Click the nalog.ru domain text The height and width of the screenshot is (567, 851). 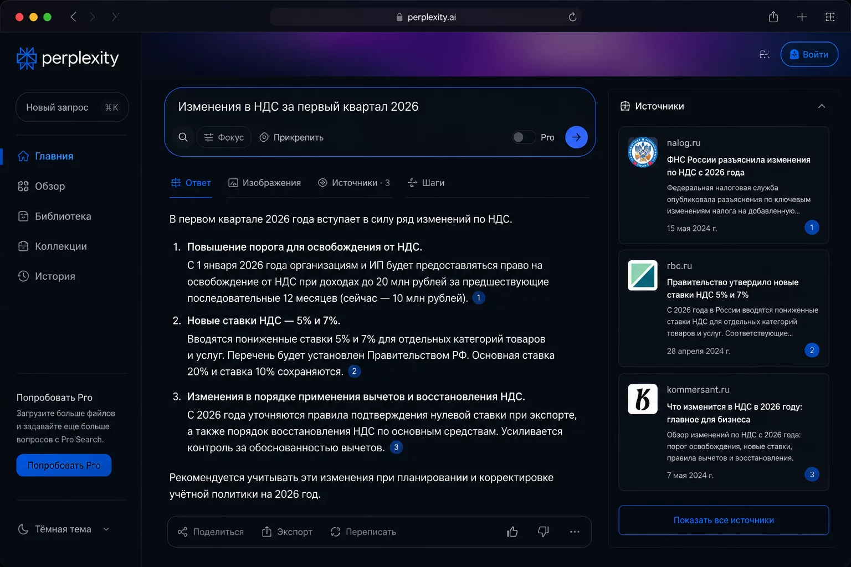pyautogui.click(x=684, y=143)
